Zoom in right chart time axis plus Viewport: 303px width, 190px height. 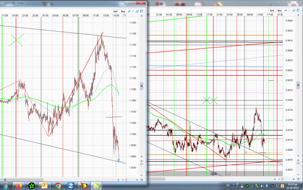click(x=294, y=179)
